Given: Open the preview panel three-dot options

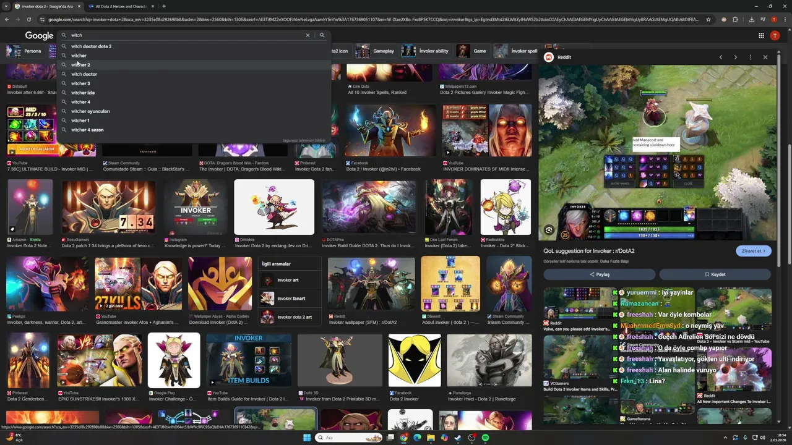Looking at the screenshot, I should click(x=750, y=57).
